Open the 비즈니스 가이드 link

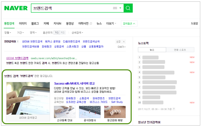point(99,102)
